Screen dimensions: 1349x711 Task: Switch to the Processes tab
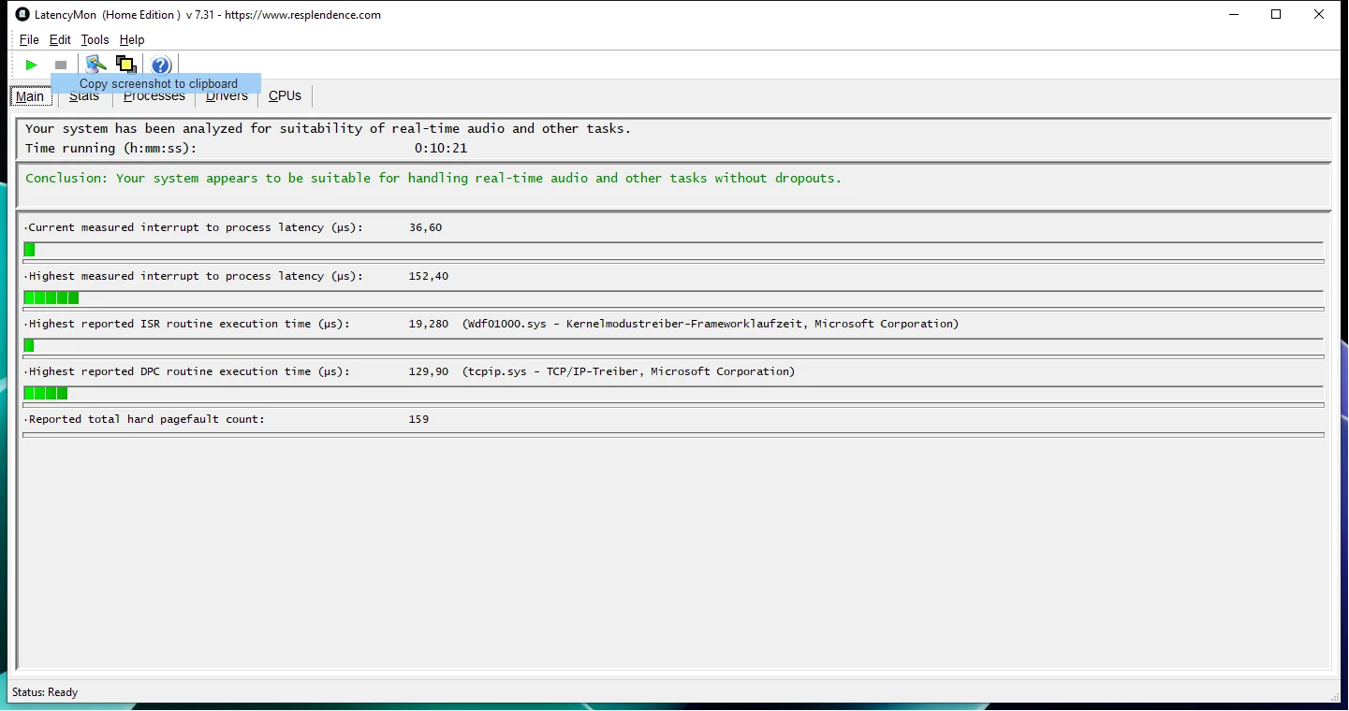154,96
